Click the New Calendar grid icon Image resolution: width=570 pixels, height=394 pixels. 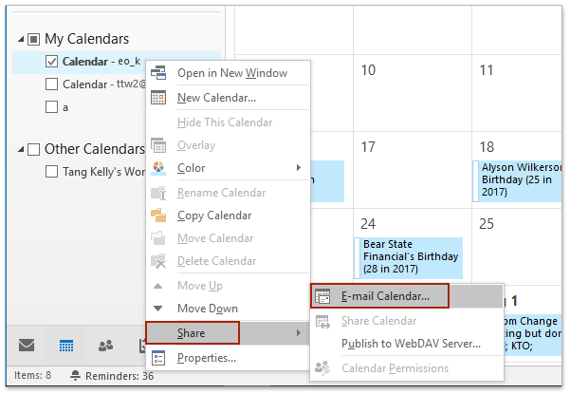coord(159,98)
